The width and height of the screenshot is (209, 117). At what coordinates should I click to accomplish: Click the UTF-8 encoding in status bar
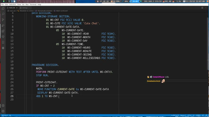coord(189,115)
